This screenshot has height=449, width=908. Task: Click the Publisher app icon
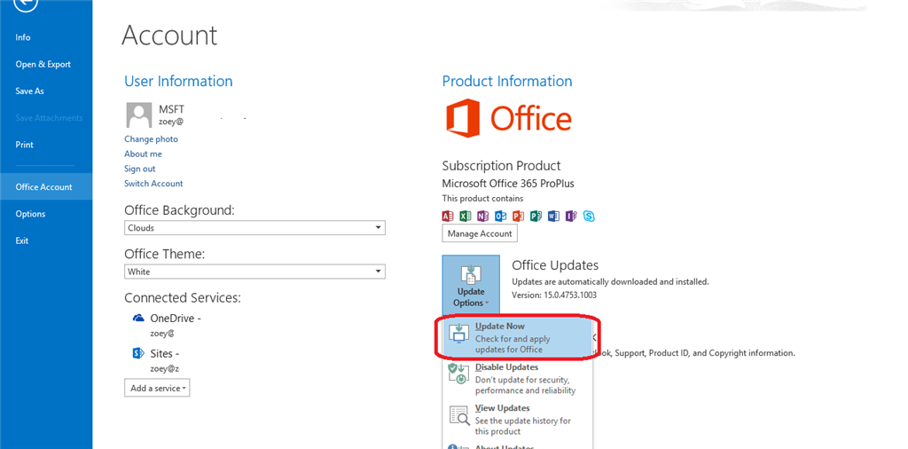(536, 217)
